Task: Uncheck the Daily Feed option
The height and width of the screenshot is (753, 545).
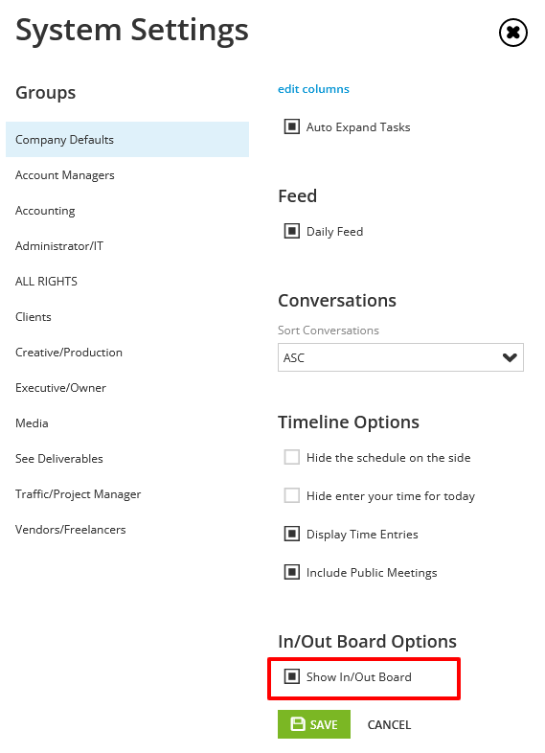Action: [x=291, y=231]
